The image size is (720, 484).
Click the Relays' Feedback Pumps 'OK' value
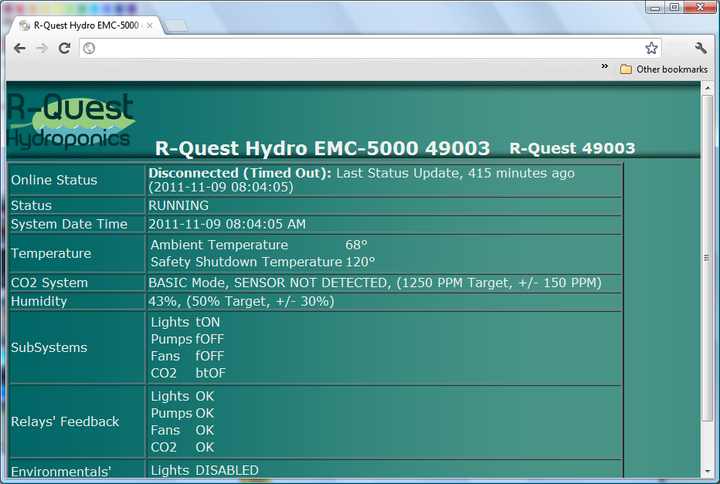(x=205, y=413)
